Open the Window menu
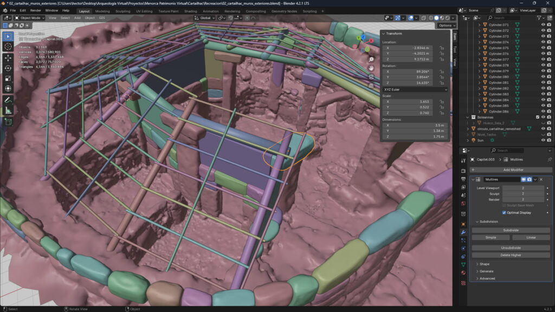The width and height of the screenshot is (555, 312). [x=51, y=11]
